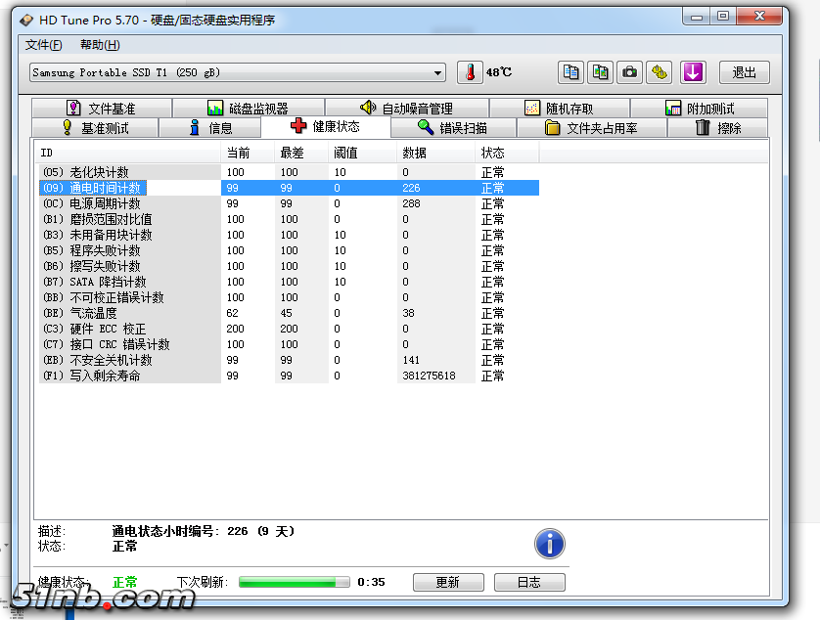Click the camera save screenshot icon
Screen dimensions: 820x620
tap(631, 72)
